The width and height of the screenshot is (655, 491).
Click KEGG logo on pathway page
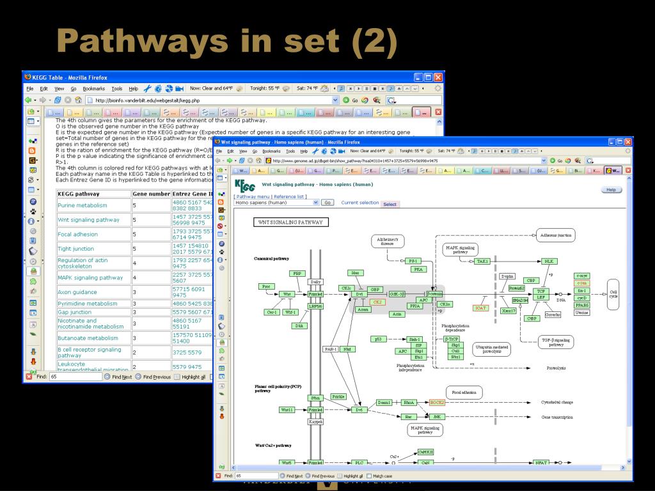pyautogui.click(x=245, y=185)
